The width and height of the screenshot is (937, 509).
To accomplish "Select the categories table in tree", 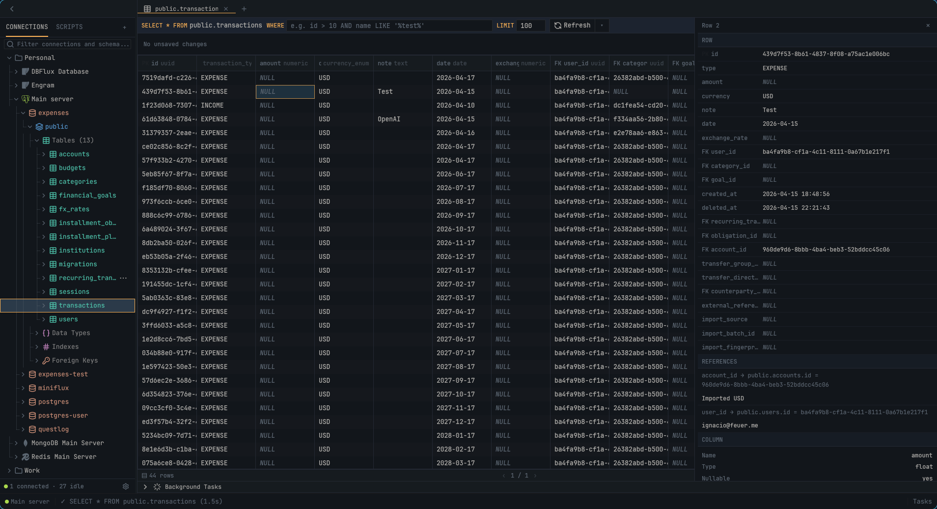I will pyautogui.click(x=78, y=182).
